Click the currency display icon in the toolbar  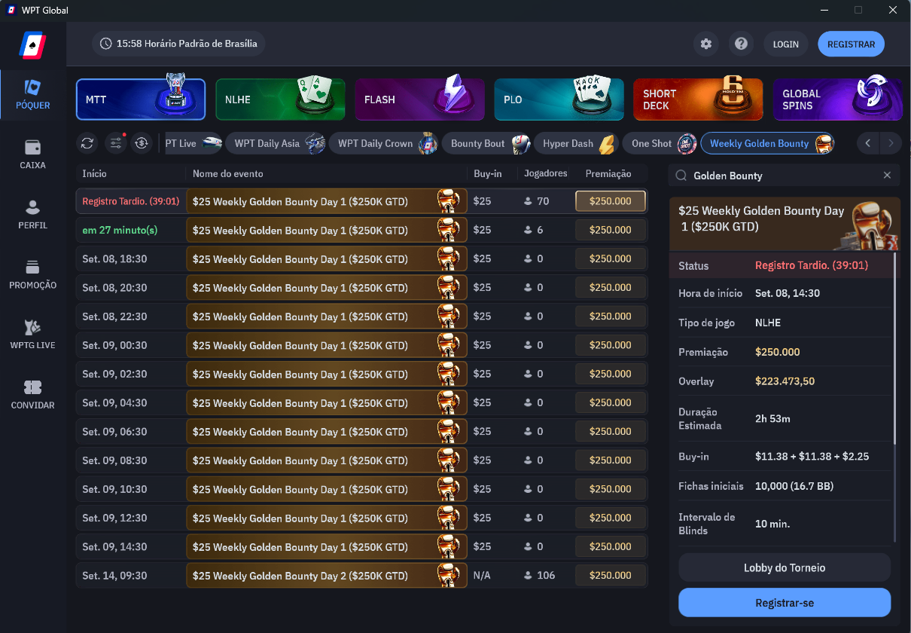coord(141,143)
